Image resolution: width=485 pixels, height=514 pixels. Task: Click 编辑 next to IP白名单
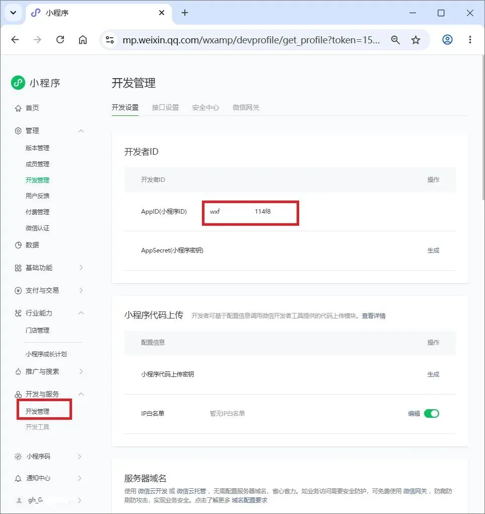(x=414, y=414)
